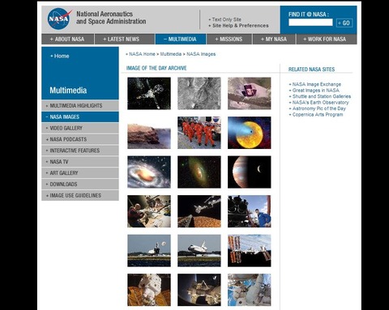
Task: Expand Downloads sidebar item
Action: click(80, 184)
